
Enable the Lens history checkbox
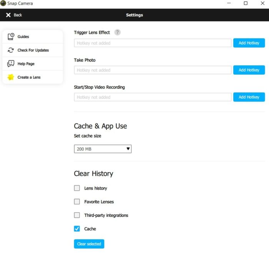pos(77,188)
